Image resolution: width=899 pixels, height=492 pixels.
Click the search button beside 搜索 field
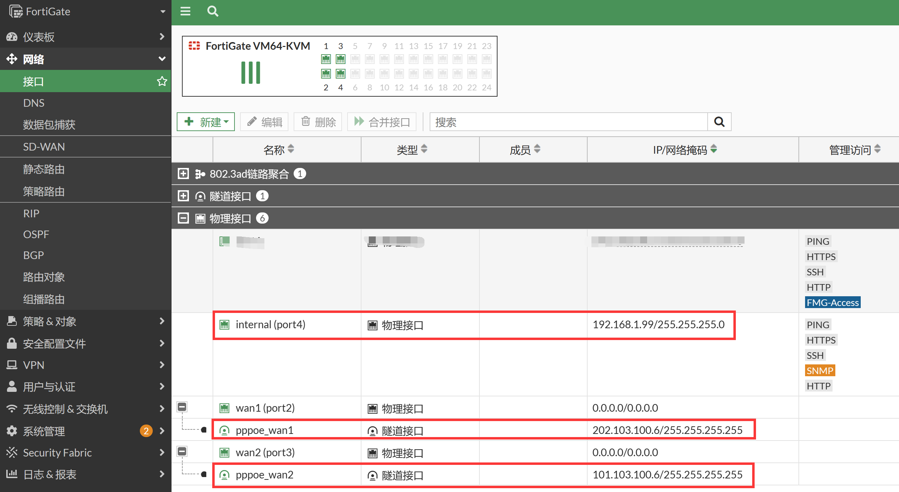click(719, 122)
